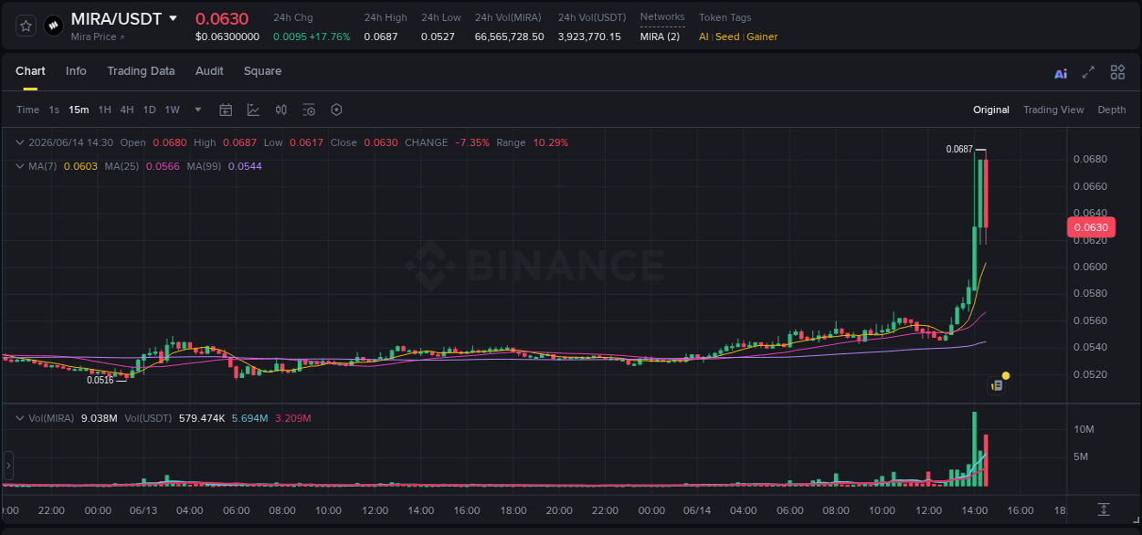Open the Square tab

click(x=262, y=71)
